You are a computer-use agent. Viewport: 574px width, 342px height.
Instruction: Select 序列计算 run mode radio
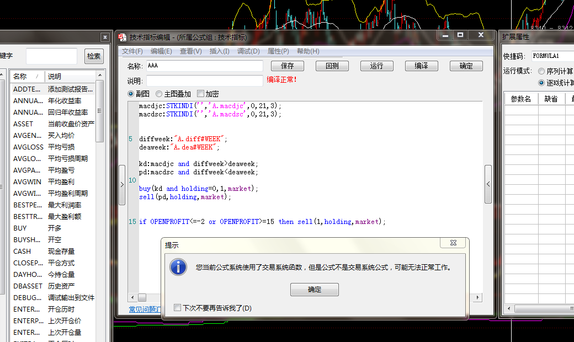pos(541,71)
